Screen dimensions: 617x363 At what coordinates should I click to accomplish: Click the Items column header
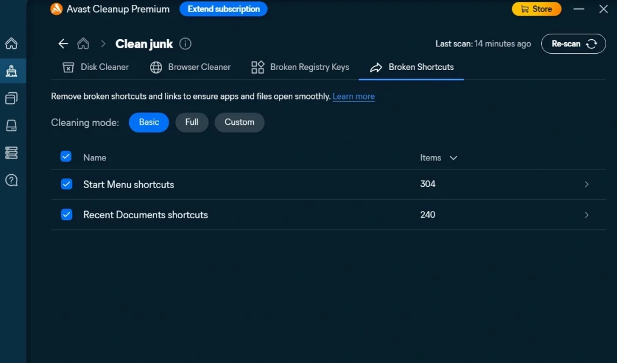[x=430, y=158]
